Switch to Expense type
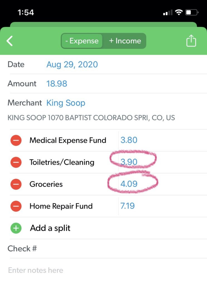Screen dimensions: 207x285 coord(82,41)
